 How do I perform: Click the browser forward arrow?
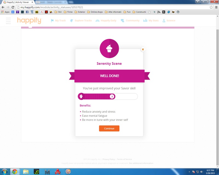[x=8, y=7]
